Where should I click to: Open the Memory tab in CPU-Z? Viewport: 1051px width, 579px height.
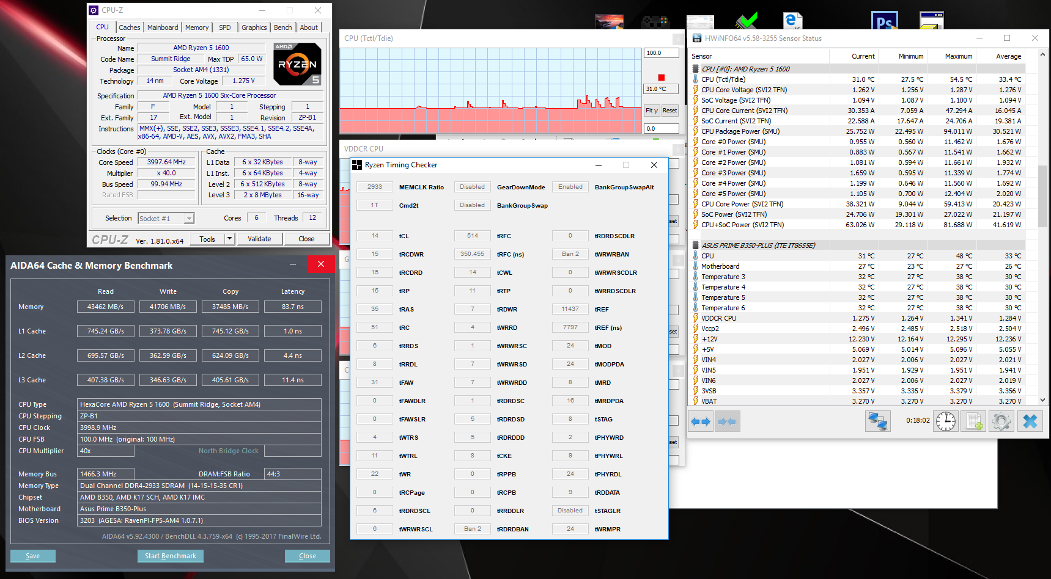[x=197, y=27]
